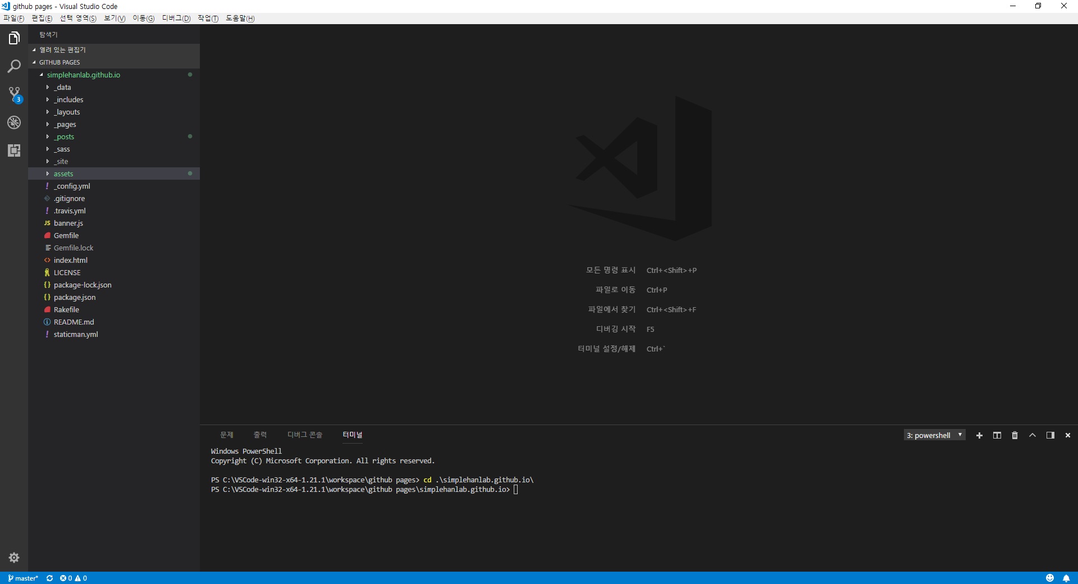Expand the _pages folder
Screen dimensions: 1078x584
click(114, 124)
